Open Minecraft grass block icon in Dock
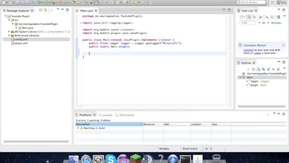The width and height of the screenshot is (289, 163). click(x=135, y=158)
